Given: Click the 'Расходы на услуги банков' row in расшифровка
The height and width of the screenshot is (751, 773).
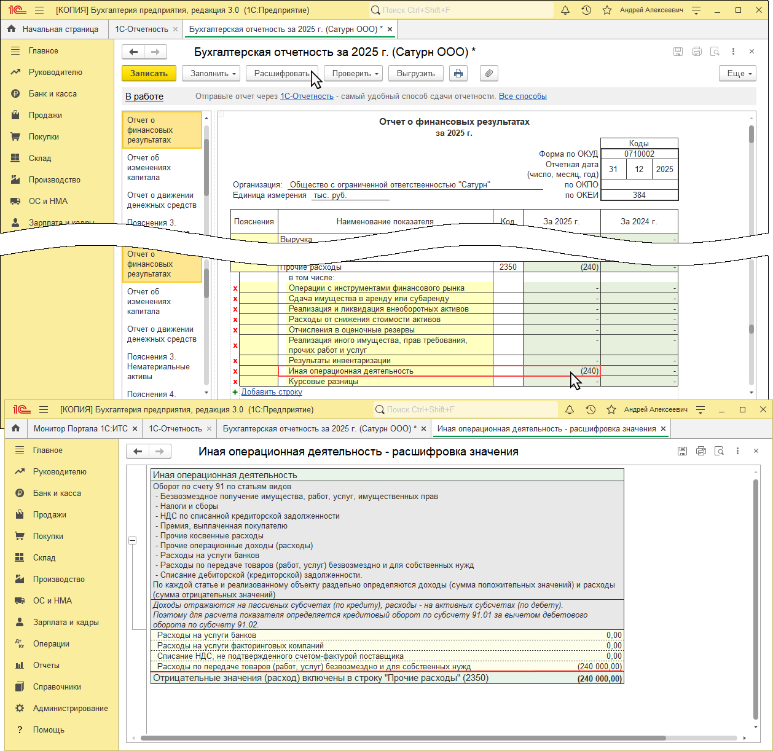Looking at the screenshot, I should 387,635.
